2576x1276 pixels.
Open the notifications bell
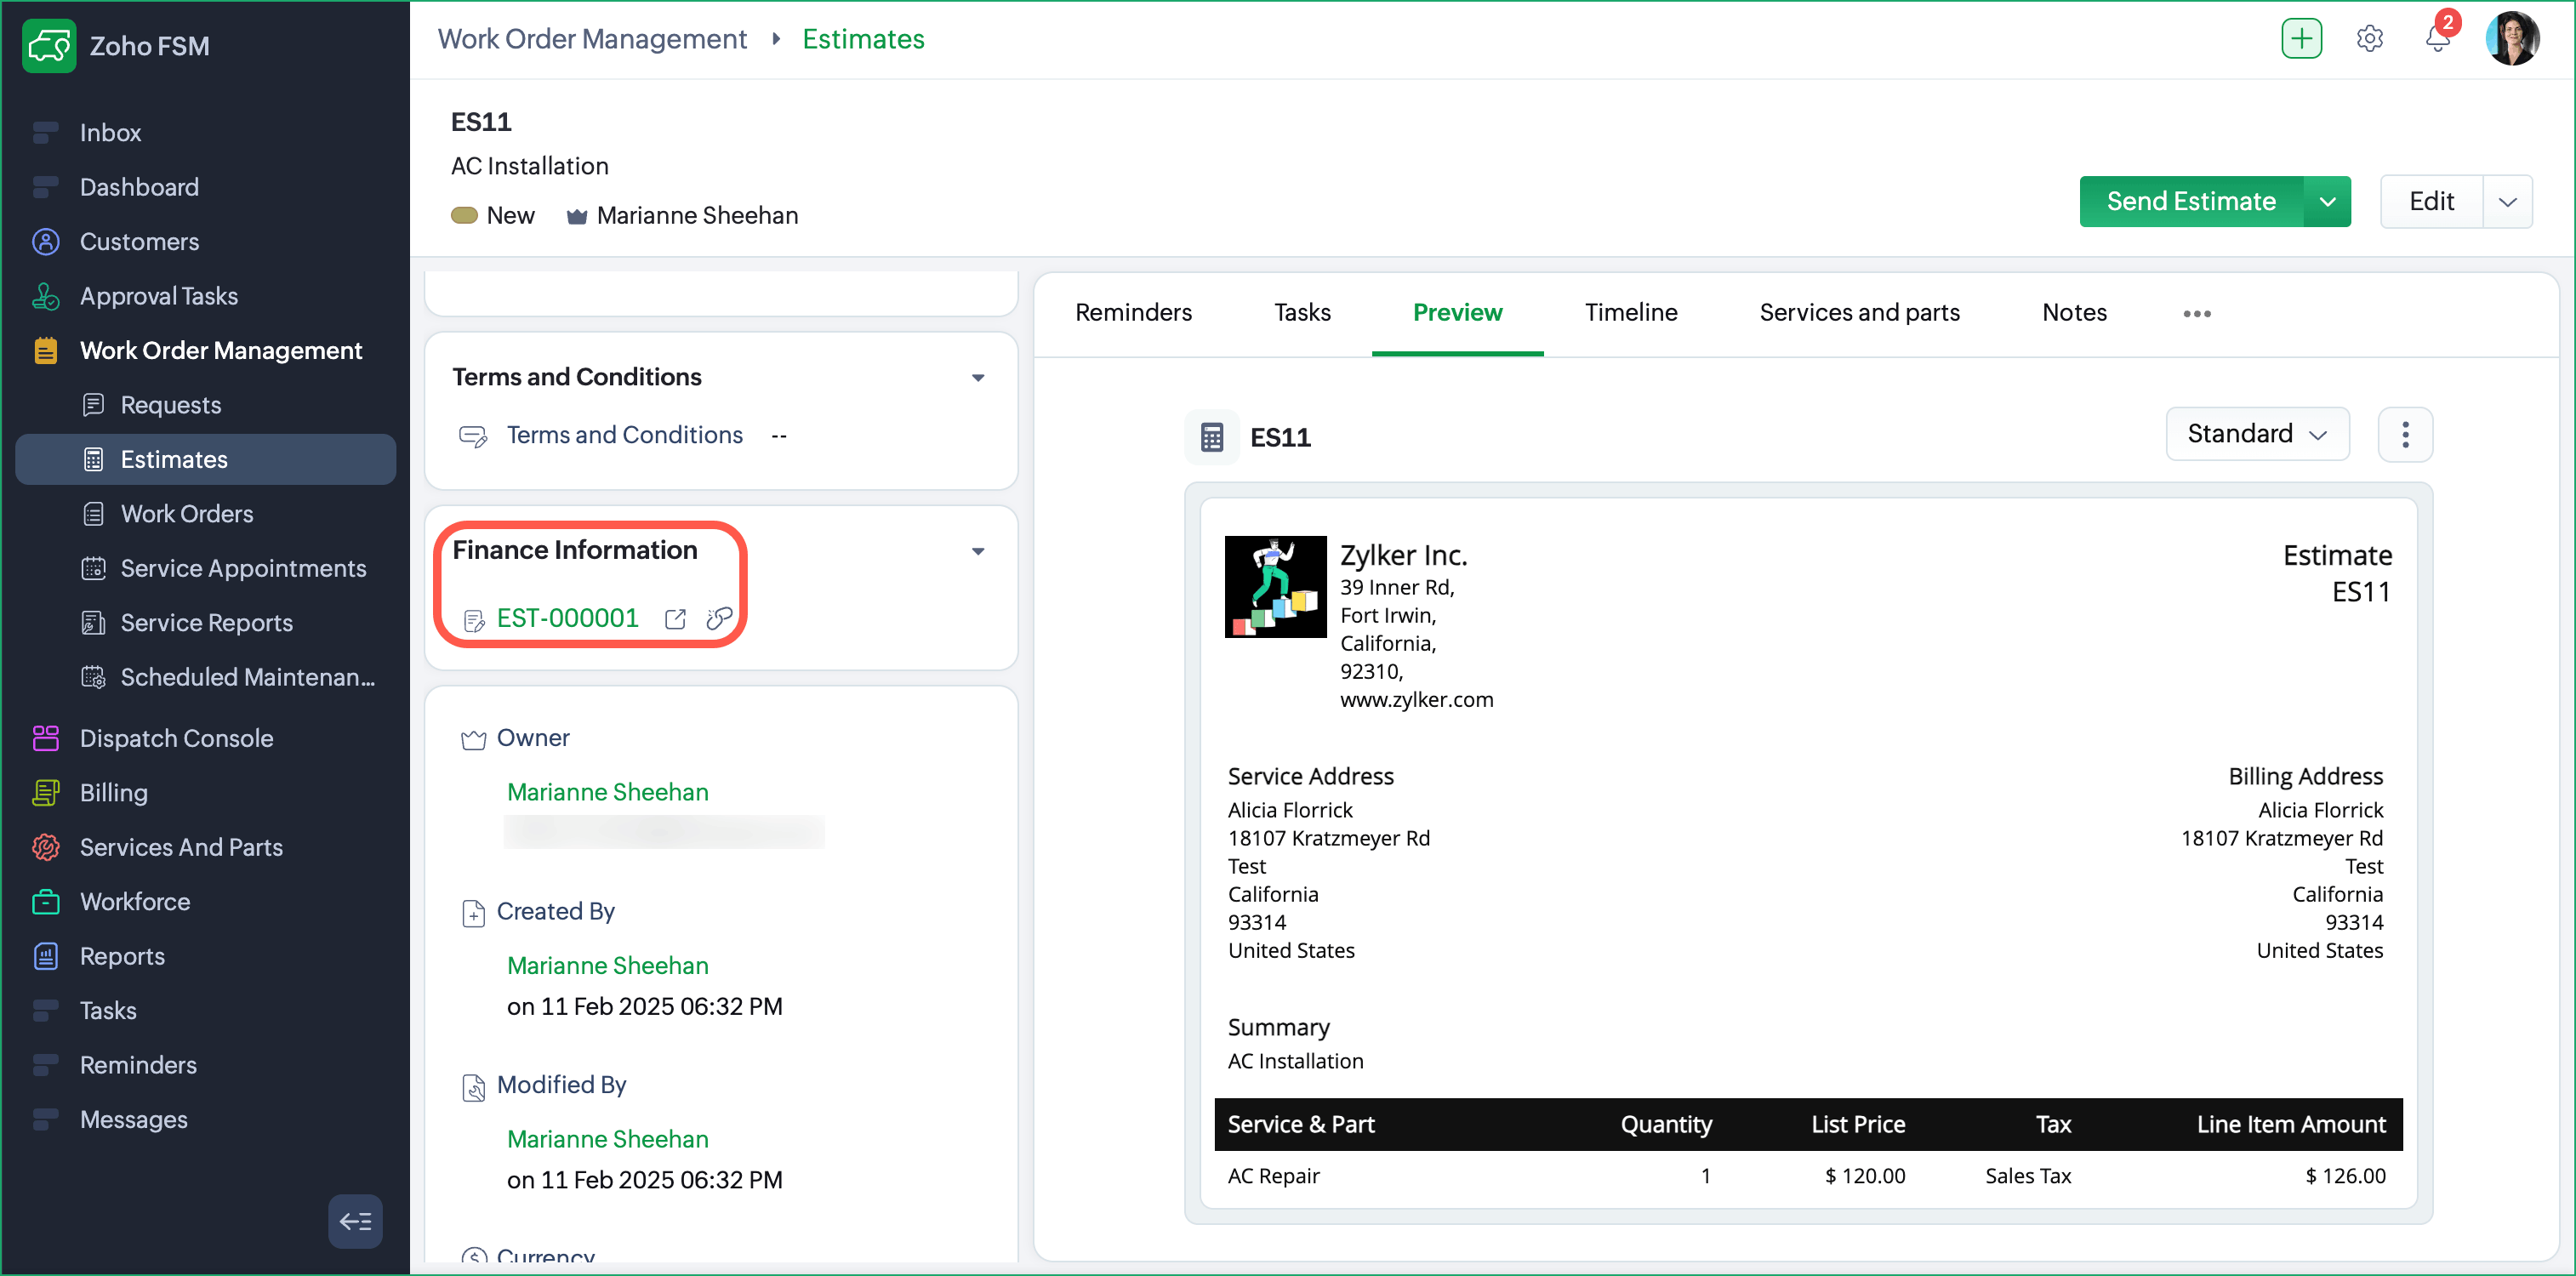point(2437,39)
